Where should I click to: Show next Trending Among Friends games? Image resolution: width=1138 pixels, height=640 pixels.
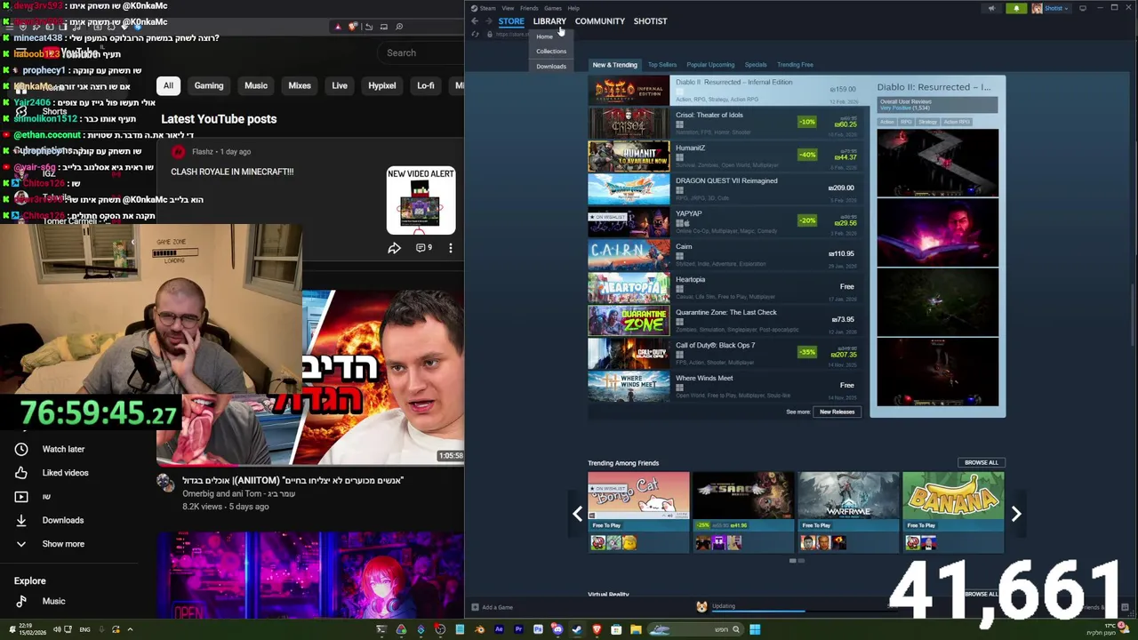click(x=1016, y=514)
